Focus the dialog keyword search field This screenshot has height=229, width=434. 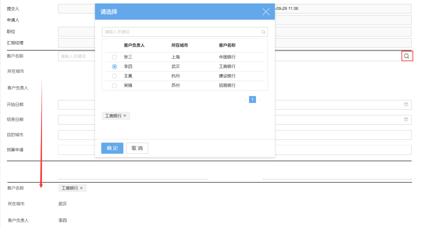(184, 32)
